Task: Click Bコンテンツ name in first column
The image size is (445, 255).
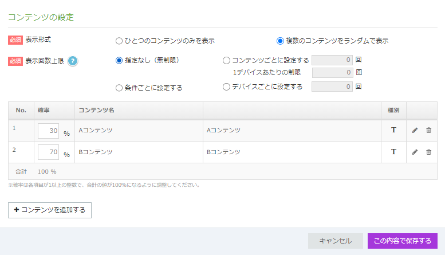Action: pyautogui.click(x=96, y=152)
